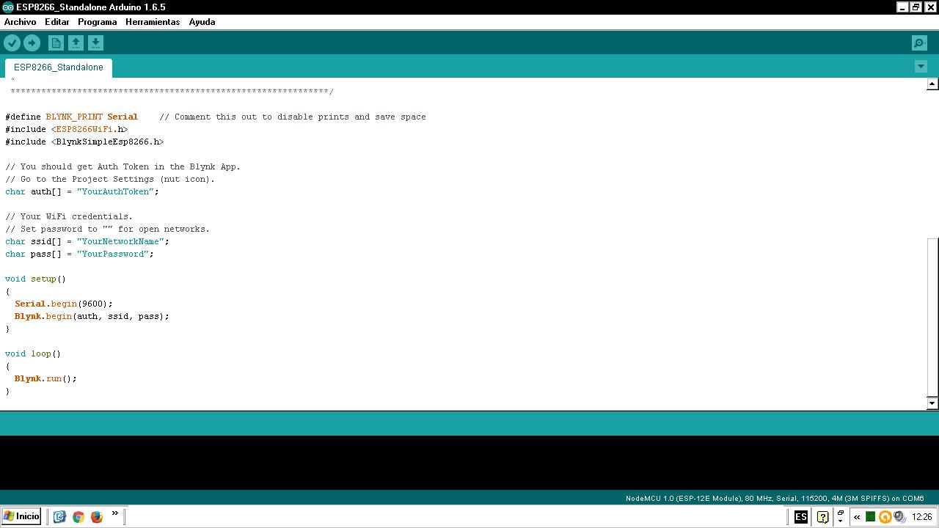Image resolution: width=939 pixels, height=528 pixels.
Task: Click the help question mark tray icon
Action: [822, 517]
